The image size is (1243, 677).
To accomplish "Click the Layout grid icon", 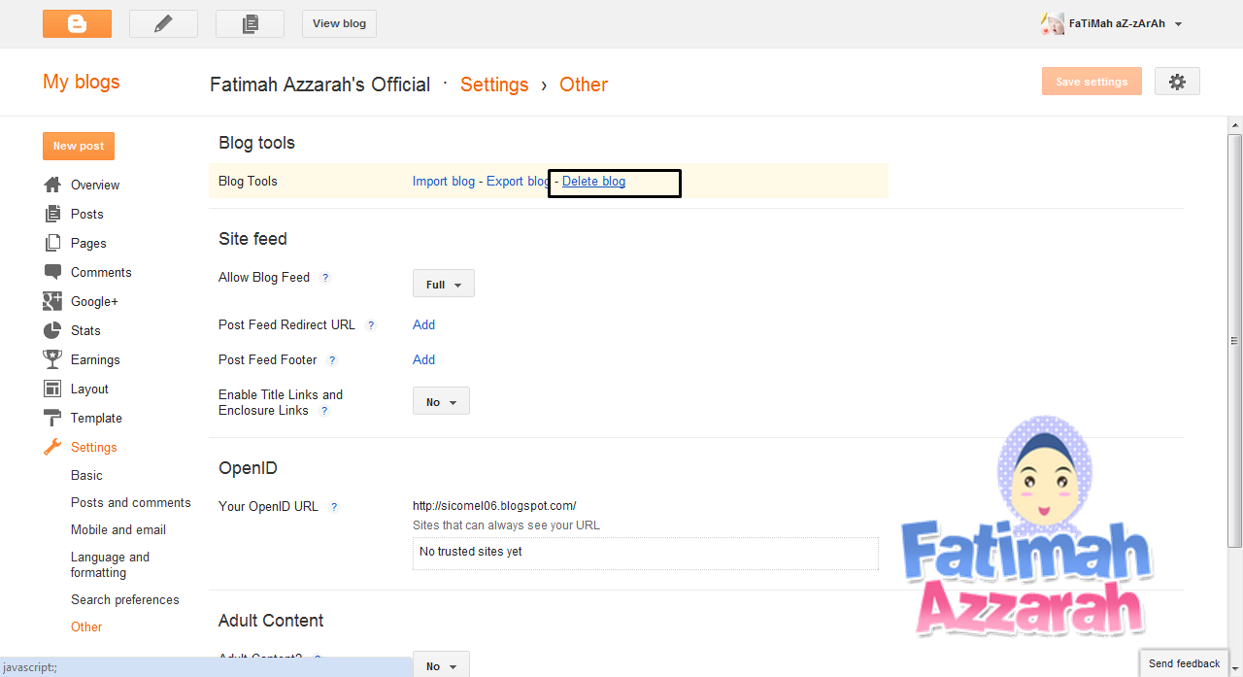I will tap(52, 389).
